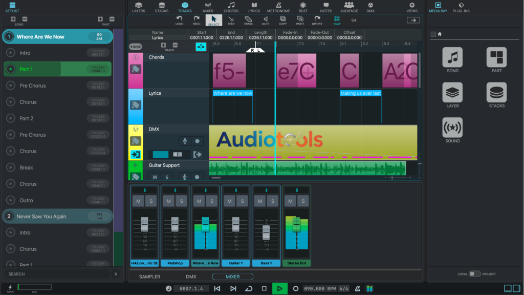Viewport: 524px width, 295px height.
Task: Select the Erase tool
Action: pos(248,20)
